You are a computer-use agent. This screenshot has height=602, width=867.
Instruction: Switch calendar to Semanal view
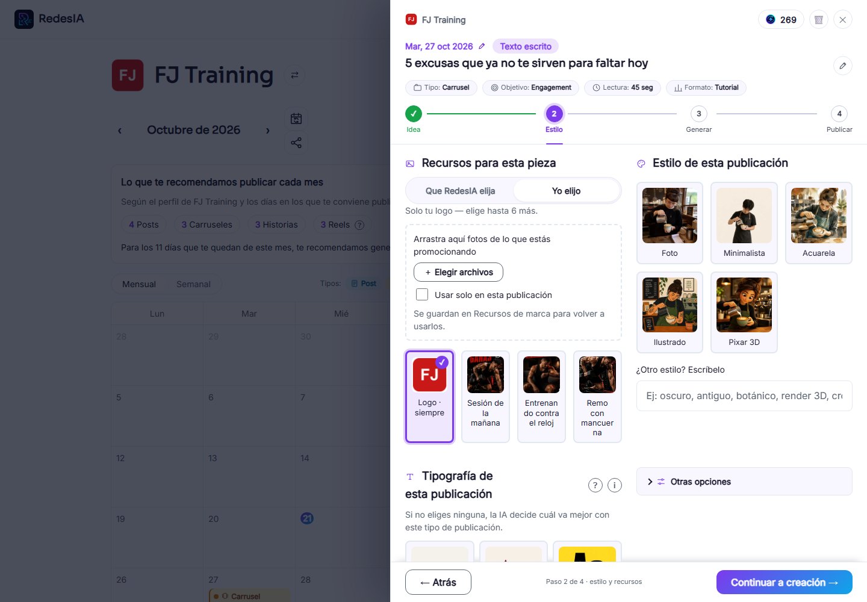click(193, 284)
